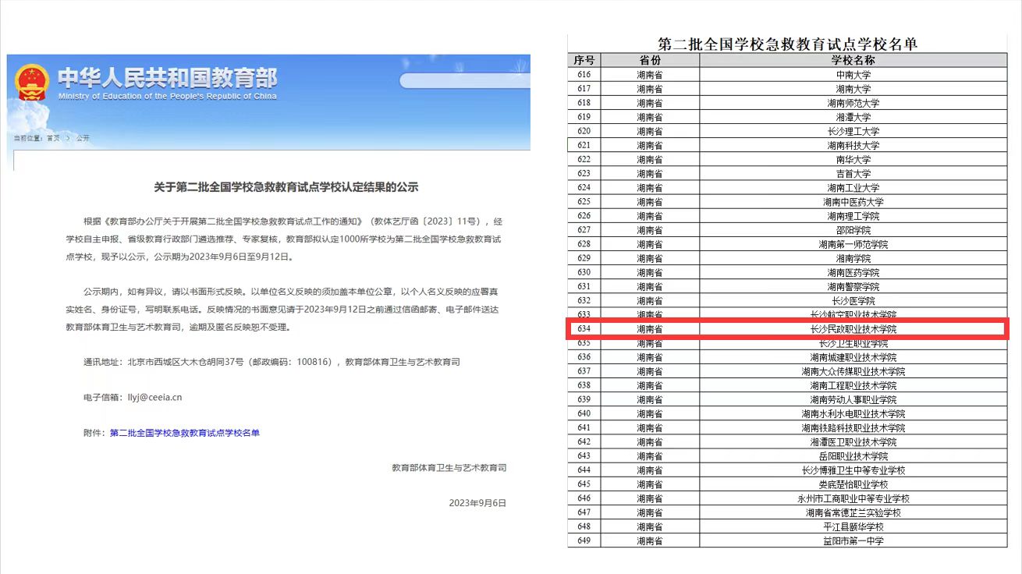The height and width of the screenshot is (574, 1022).
Task: Select the cell 中南大学
Action: pos(853,75)
